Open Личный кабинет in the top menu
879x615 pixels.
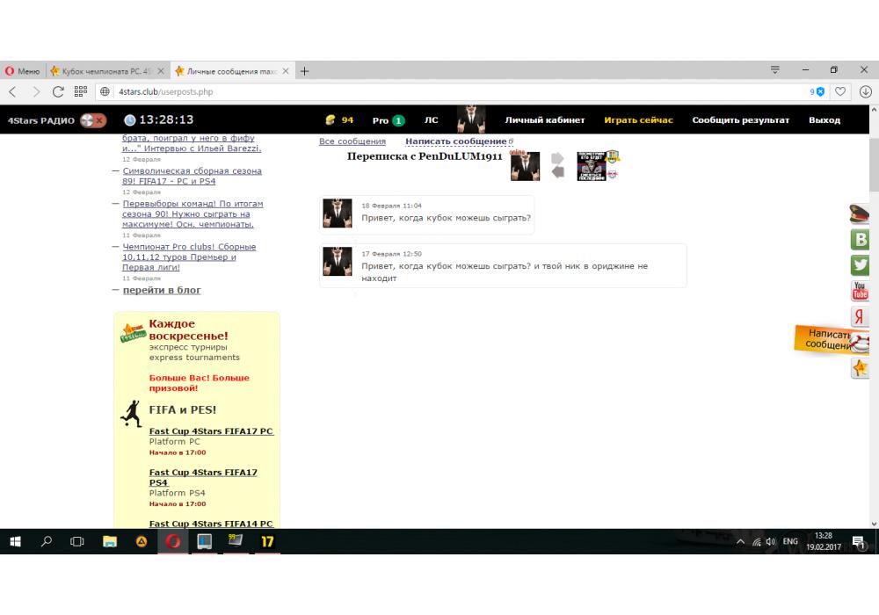544,120
